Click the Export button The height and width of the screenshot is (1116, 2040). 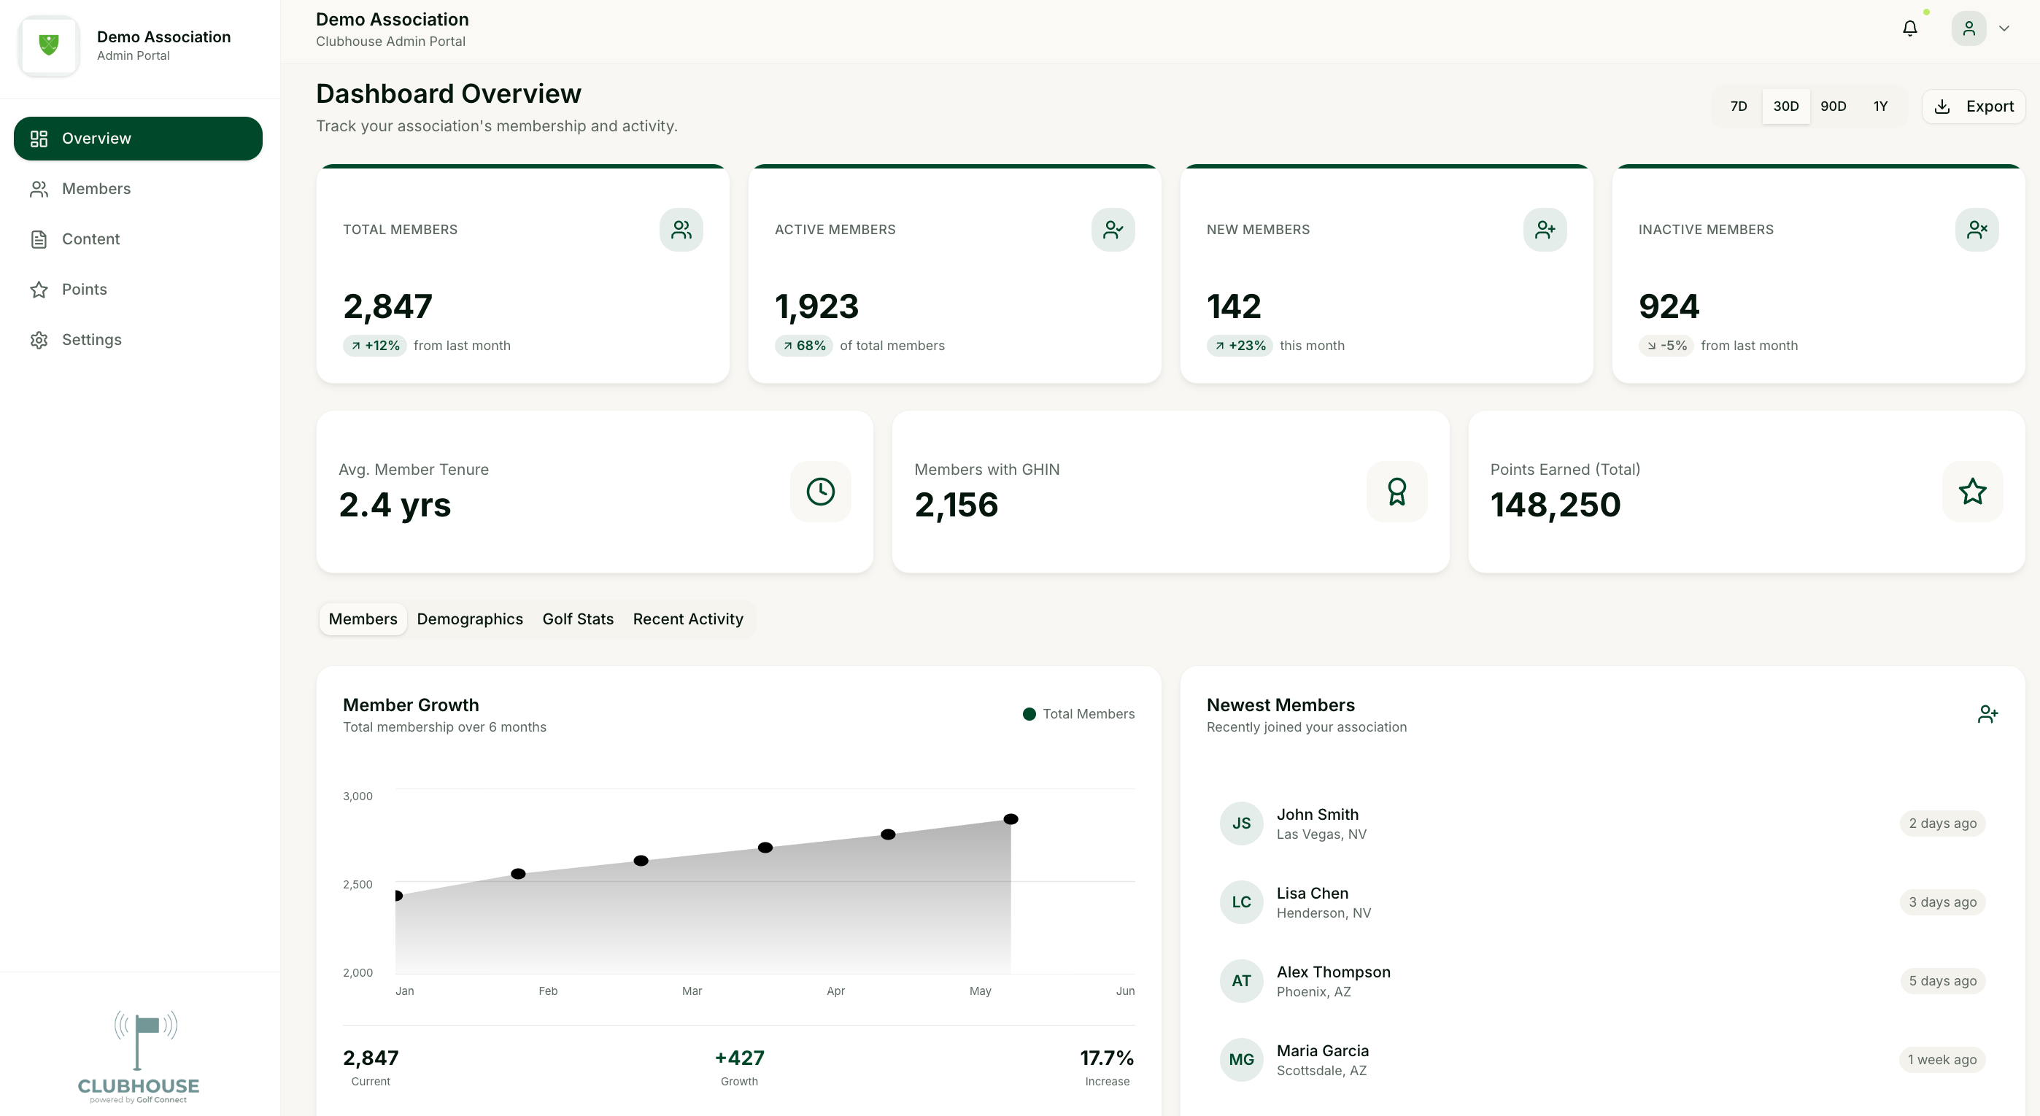(x=1974, y=105)
